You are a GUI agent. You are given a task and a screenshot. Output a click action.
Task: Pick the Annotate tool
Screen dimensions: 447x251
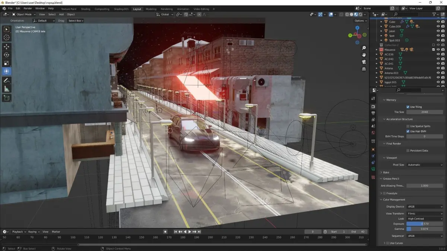(x=7, y=80)
